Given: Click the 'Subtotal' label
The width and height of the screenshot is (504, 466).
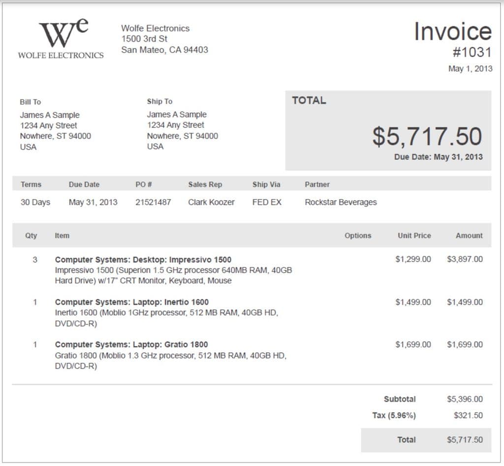Looking at the screenshot, I should click(x=400, y=399).
